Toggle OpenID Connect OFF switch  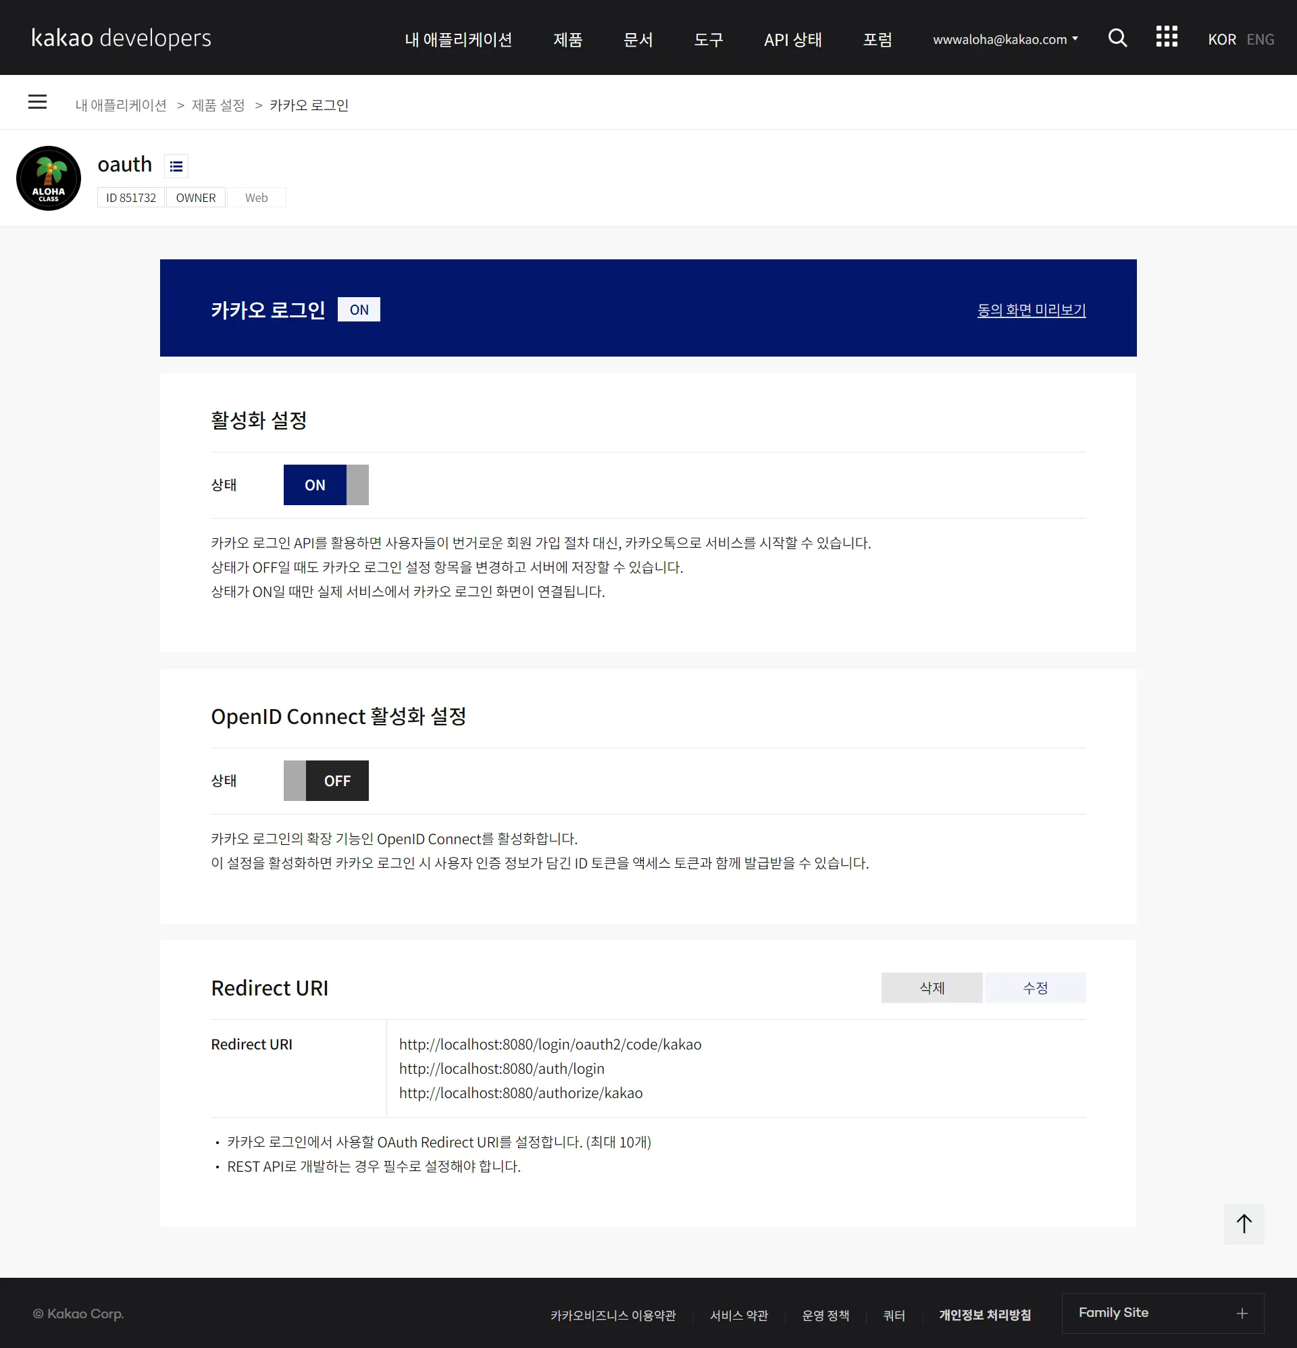point(326,781)
